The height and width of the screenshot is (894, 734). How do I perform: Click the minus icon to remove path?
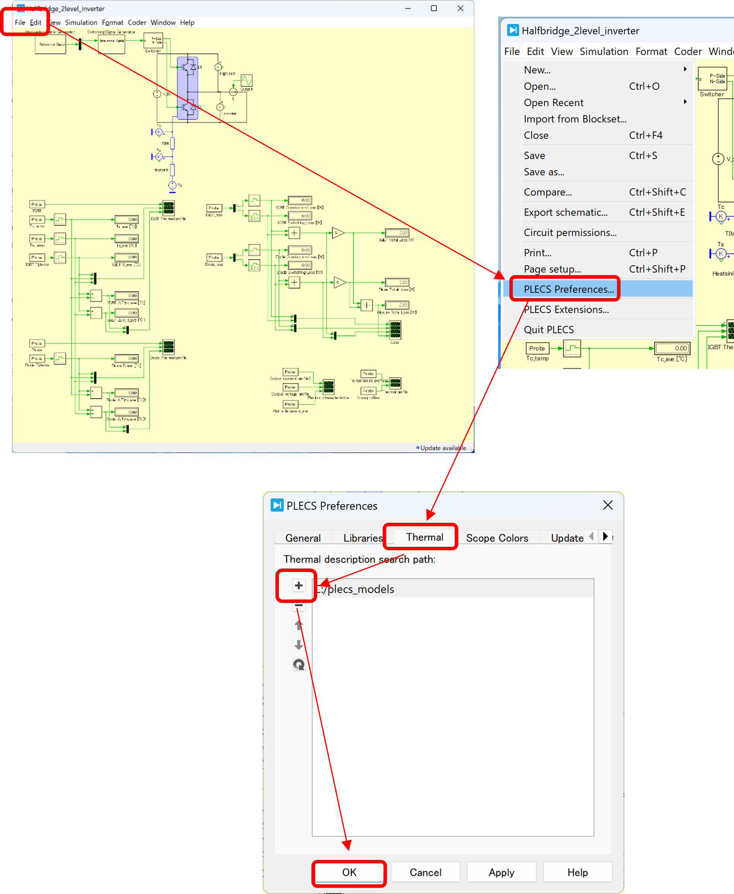(x=299, y=606)
